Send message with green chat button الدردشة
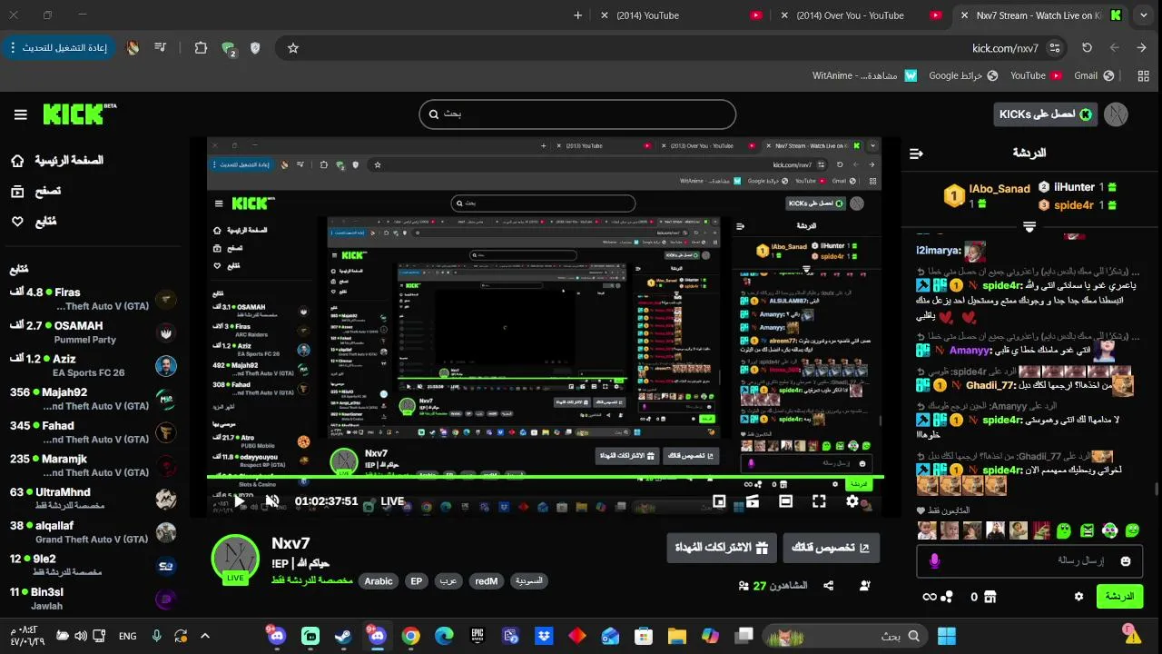Image resolution: width=1162 pixels, height=654 pixels. 1119,597
